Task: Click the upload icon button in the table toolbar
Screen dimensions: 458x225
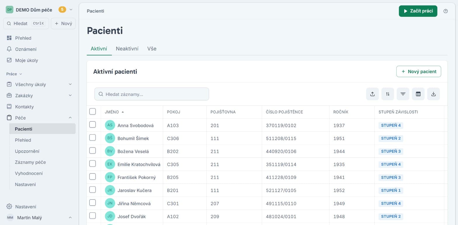Action: pyautogui.click(x=372, y=94)
